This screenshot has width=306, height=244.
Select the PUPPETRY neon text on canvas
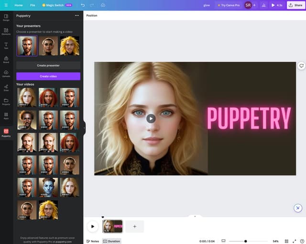[x=249, y=118]
